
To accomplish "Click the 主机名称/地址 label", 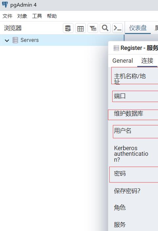I will [130, 79].
